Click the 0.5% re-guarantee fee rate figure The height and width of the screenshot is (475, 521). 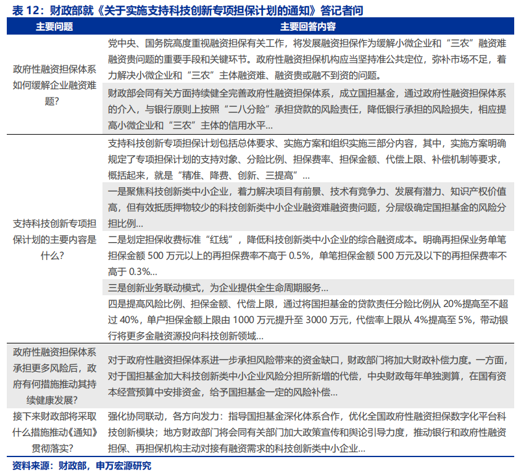tap(294, 255)
